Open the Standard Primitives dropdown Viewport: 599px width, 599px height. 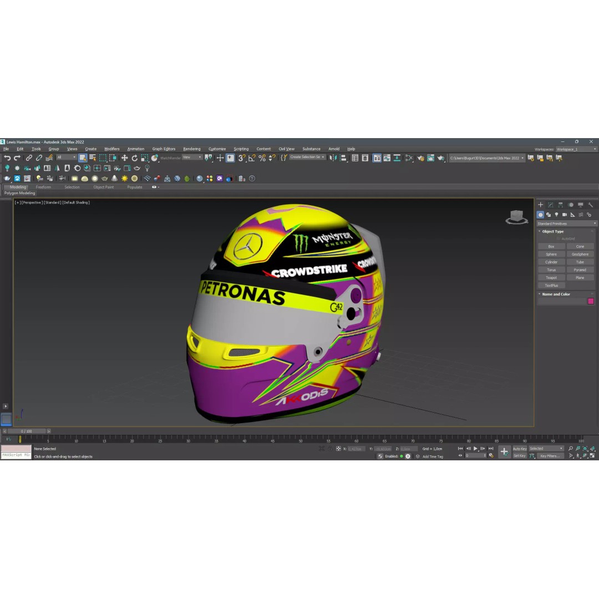tap(566, 224)
